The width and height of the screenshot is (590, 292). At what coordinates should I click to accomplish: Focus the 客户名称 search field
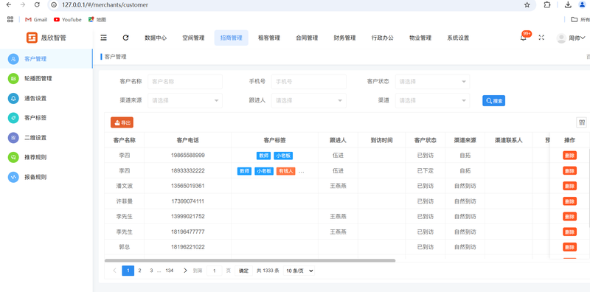coord(185,81)
